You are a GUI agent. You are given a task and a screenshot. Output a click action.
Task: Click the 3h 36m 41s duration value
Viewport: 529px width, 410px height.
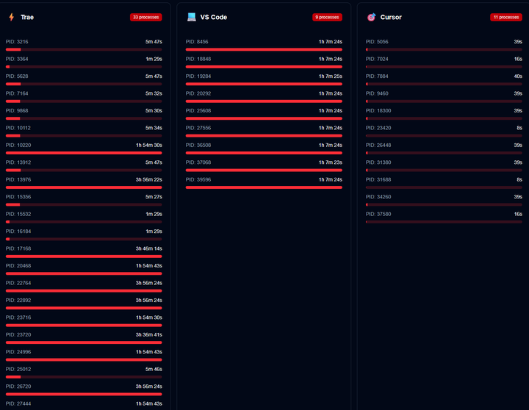(148, 334)
